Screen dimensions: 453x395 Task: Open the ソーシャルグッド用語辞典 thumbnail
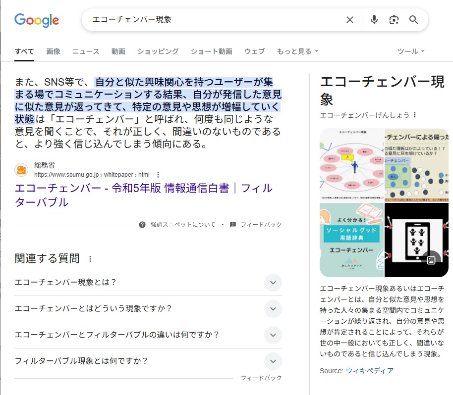tap(351, 240)
